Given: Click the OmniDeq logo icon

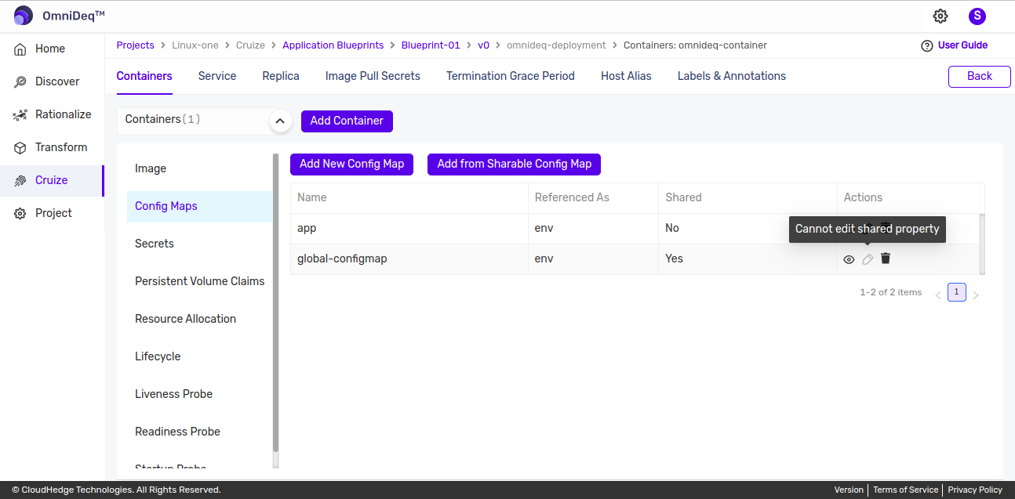Looking at the screenshot, I should click(x=24, y=16).
